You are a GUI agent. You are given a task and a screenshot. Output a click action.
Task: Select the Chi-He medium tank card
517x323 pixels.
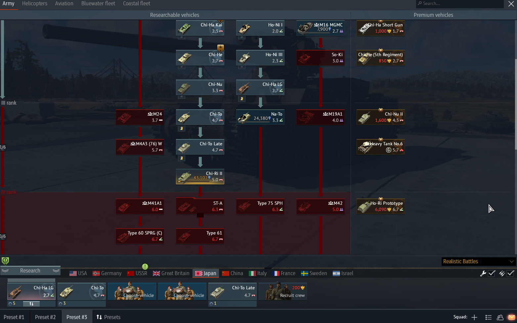click(x=200, y=58)
